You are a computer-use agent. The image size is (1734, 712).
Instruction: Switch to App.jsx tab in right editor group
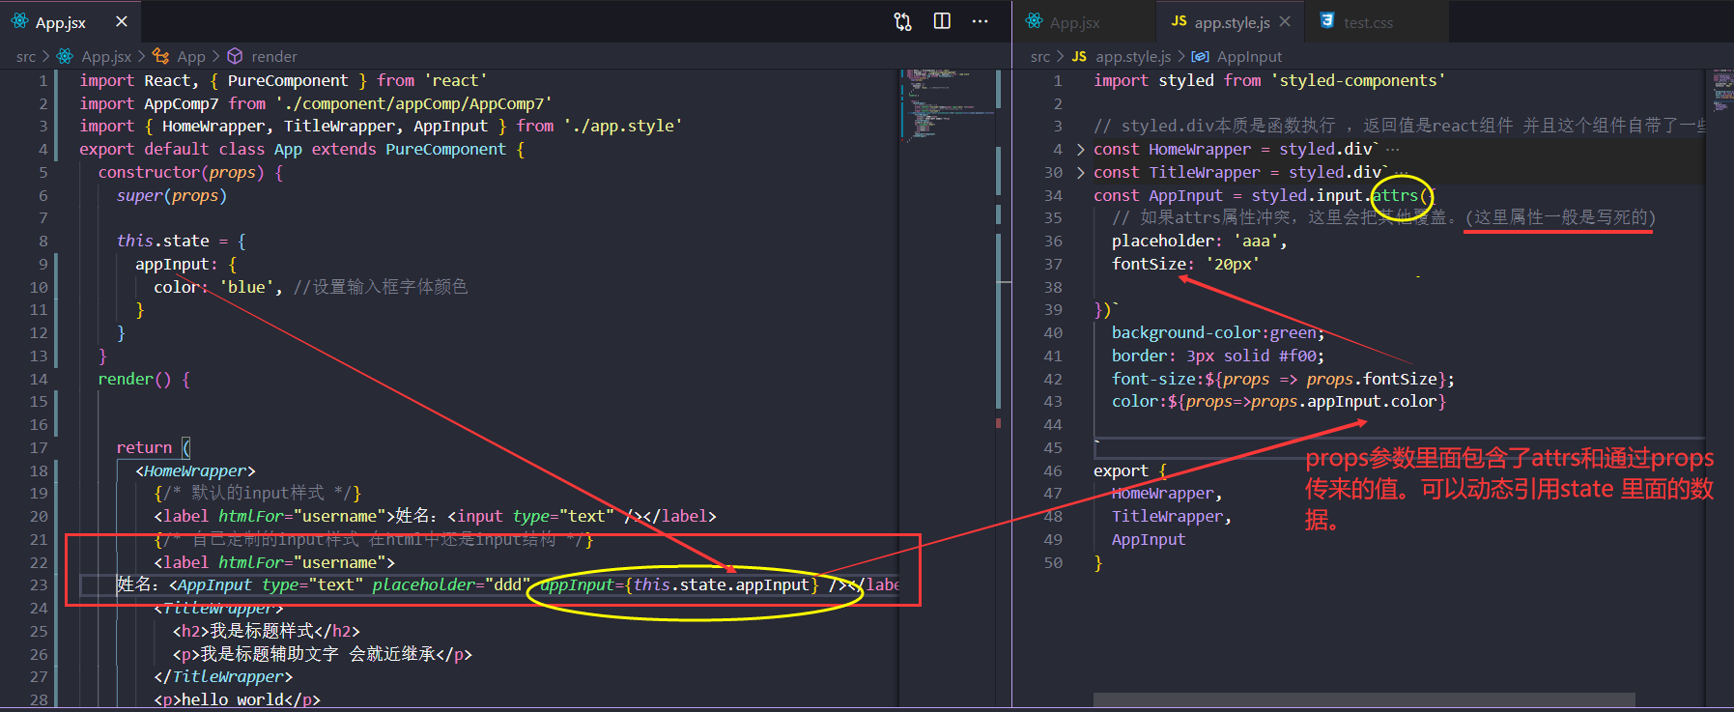[x=1084, y=22]
